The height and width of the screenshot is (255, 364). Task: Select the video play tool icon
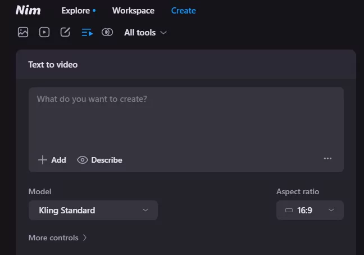pyautogui.click(x=44, y=32)
